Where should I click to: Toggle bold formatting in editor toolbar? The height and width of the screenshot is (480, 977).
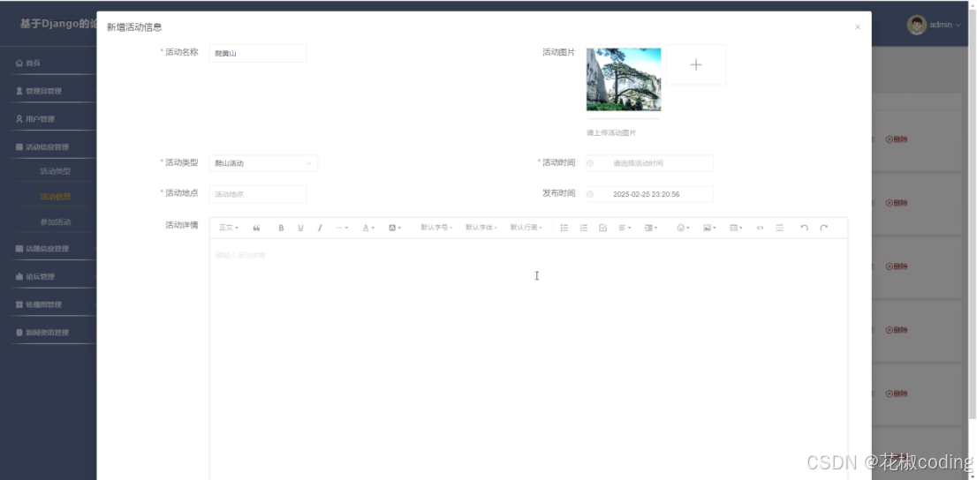(x=281, y=228)
